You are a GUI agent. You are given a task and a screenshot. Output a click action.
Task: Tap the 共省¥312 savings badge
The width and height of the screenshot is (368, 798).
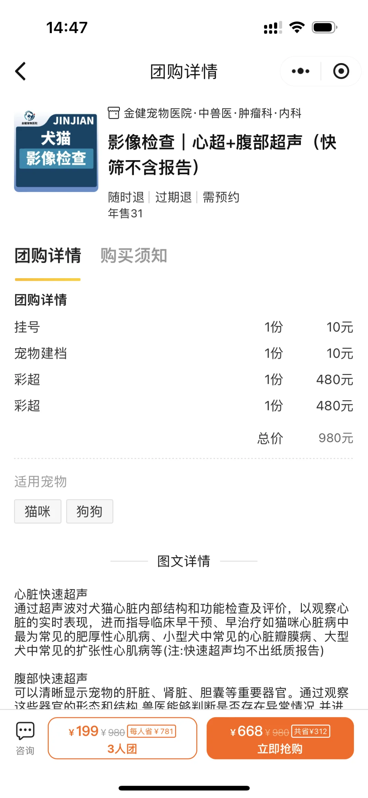tap(311, 731)
